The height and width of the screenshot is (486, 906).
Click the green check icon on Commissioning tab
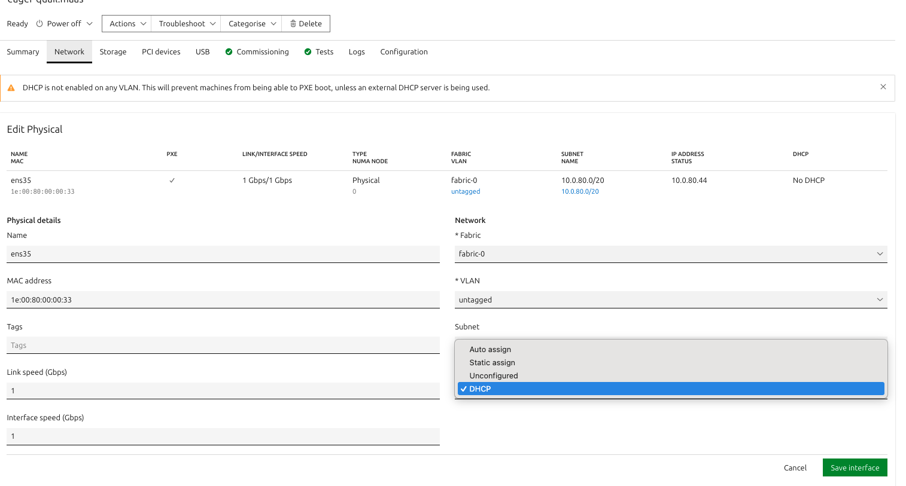tap(229, 51)
